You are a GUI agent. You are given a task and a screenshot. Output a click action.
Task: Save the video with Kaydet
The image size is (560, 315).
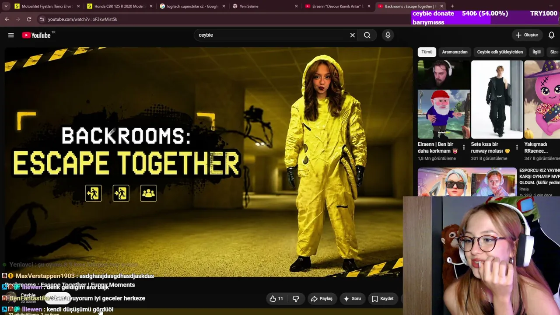click(382, 299)
